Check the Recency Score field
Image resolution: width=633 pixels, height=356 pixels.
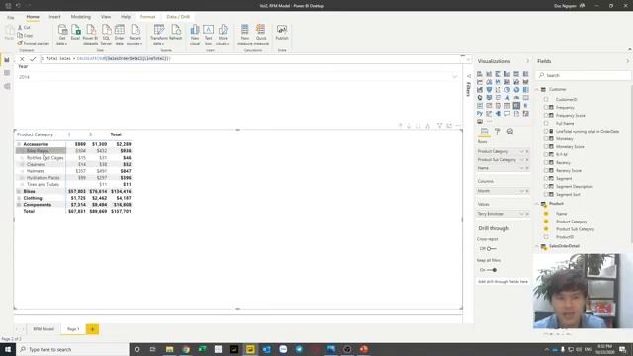tap(546, 170)
